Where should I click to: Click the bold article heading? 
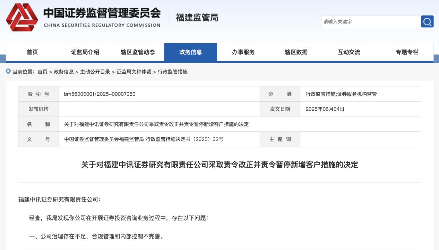pyautogui.click(x=219, y=165)
